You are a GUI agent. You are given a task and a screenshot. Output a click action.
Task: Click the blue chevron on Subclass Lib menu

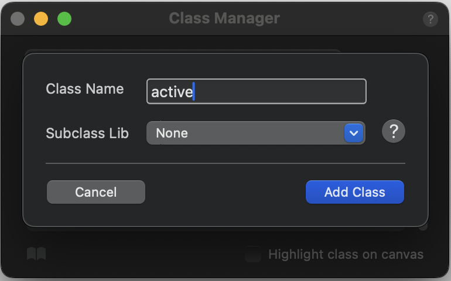353,133
